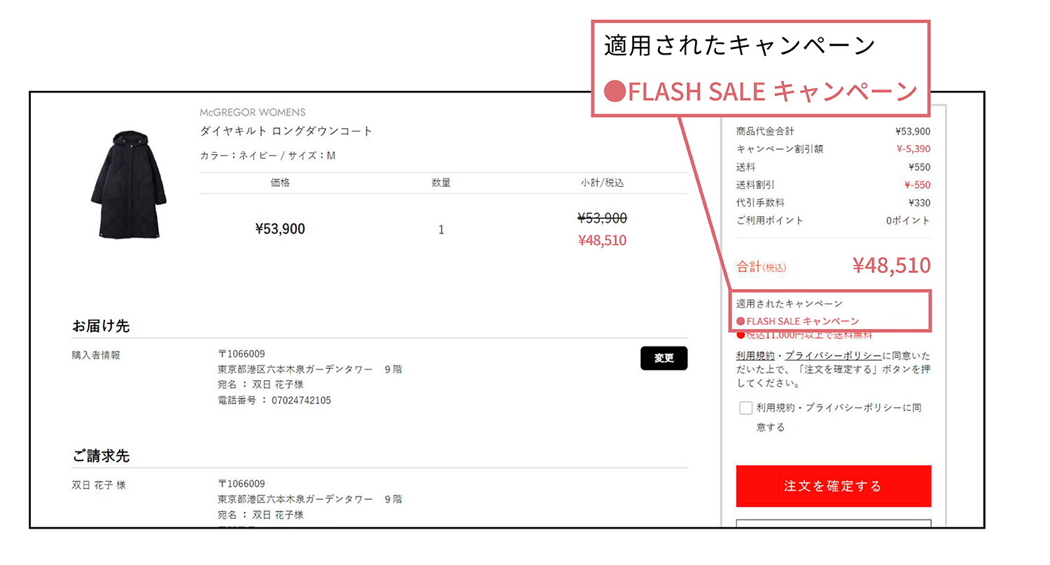Click the ご請求先 section heading
Screen dimensions: 1050x565
101,456
